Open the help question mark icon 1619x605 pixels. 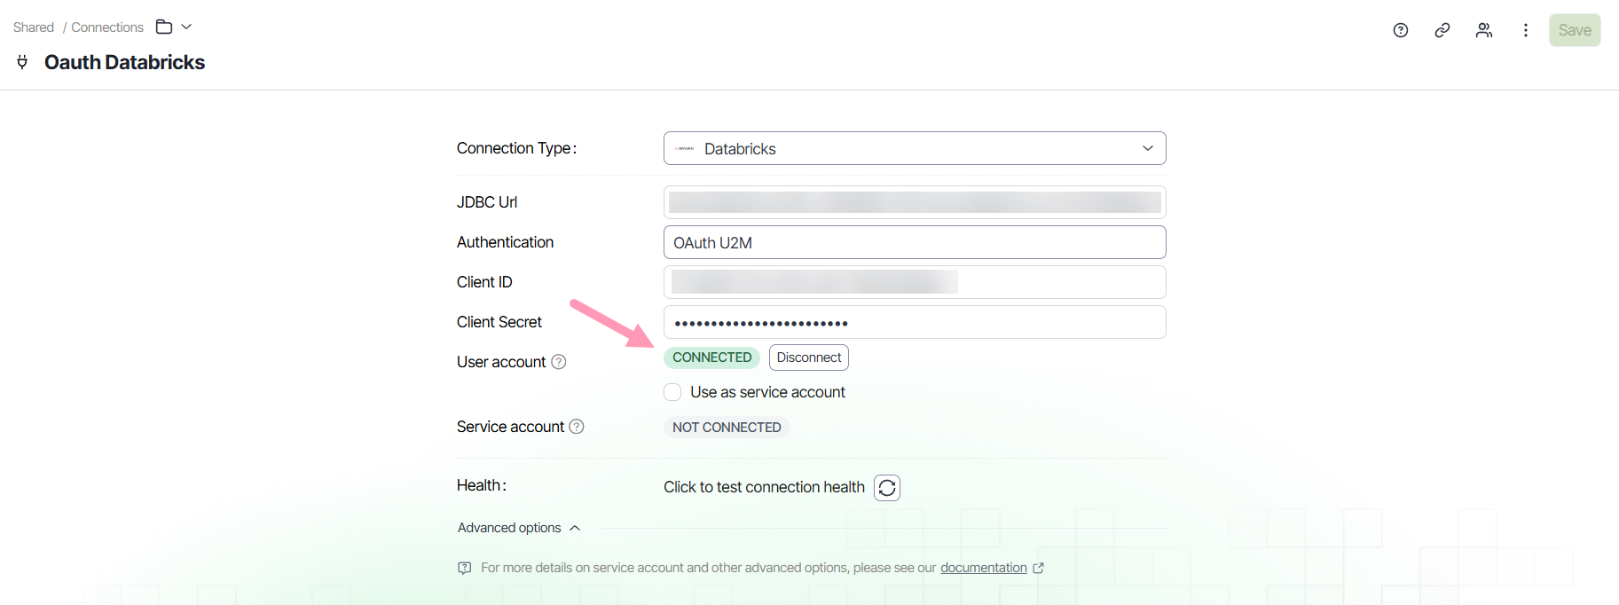click(x=1401, y=30)
